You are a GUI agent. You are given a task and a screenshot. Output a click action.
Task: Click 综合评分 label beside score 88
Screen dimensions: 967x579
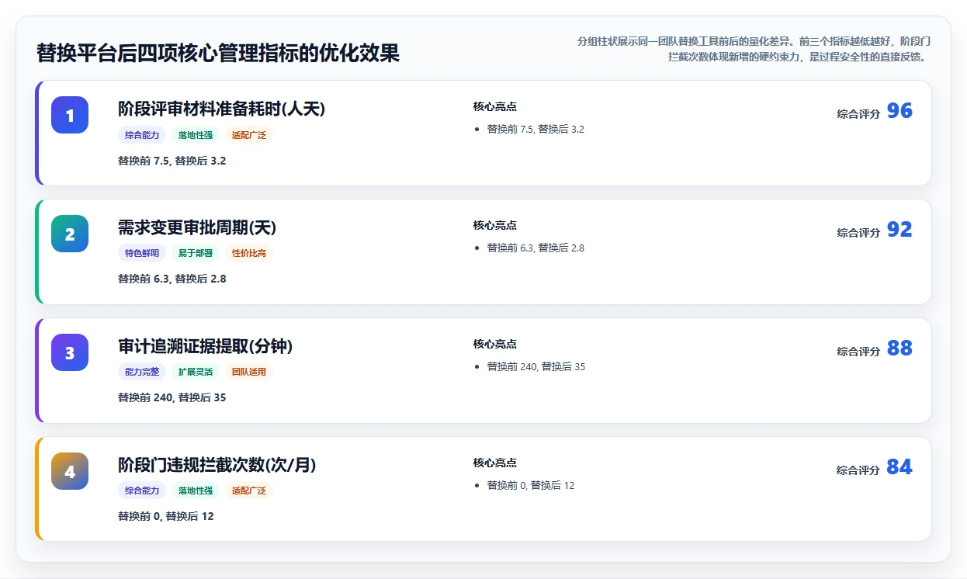pyautogui.click(x=858, y=352)
